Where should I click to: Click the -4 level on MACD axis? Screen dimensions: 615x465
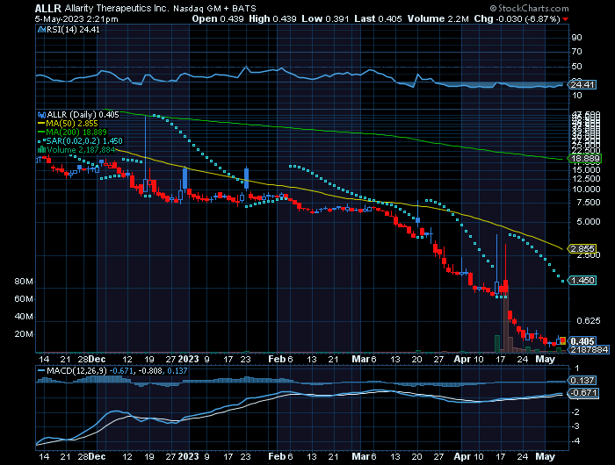(575, 441)
